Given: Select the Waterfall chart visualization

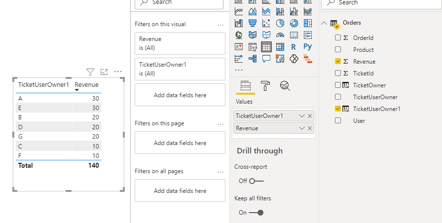Looking at the screenshot, I should pyautogui.click(x=239, y=23).
